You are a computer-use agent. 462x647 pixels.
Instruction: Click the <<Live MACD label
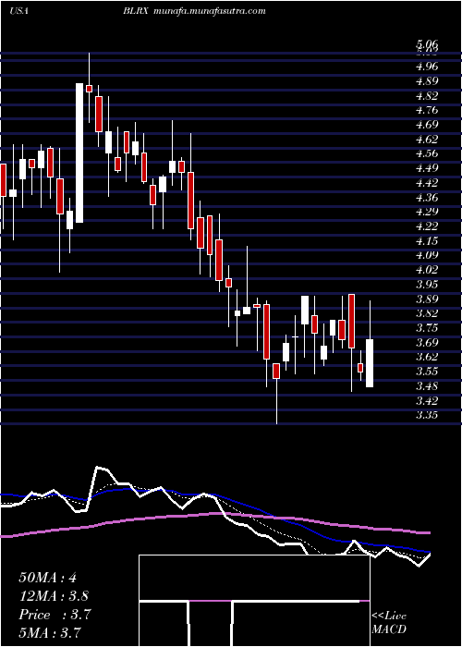tap(389, 623)
